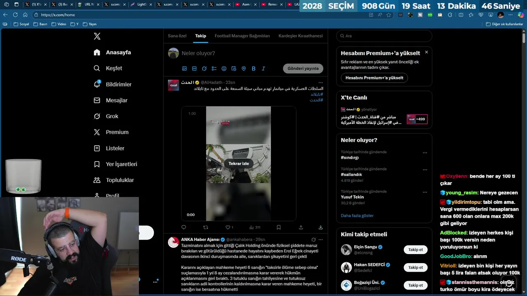Screen dimensions: 527x296
Task: Switch to the LightS browser tab
Action: tap(140, 5)
